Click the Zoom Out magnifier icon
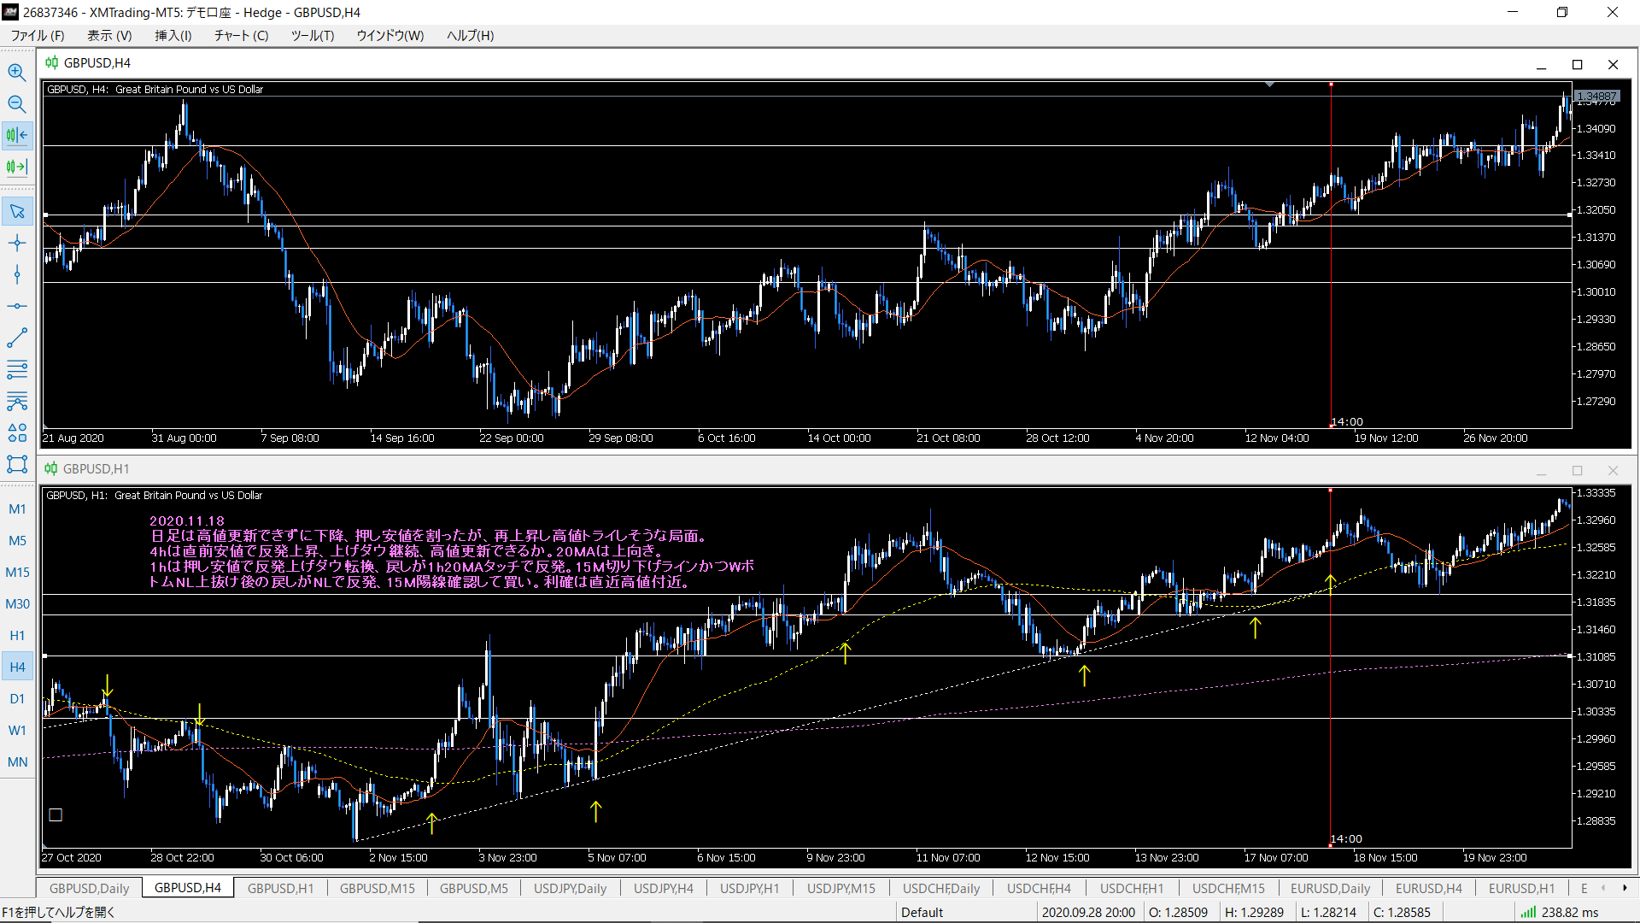The image size is (1640, 923). [17, 104]
